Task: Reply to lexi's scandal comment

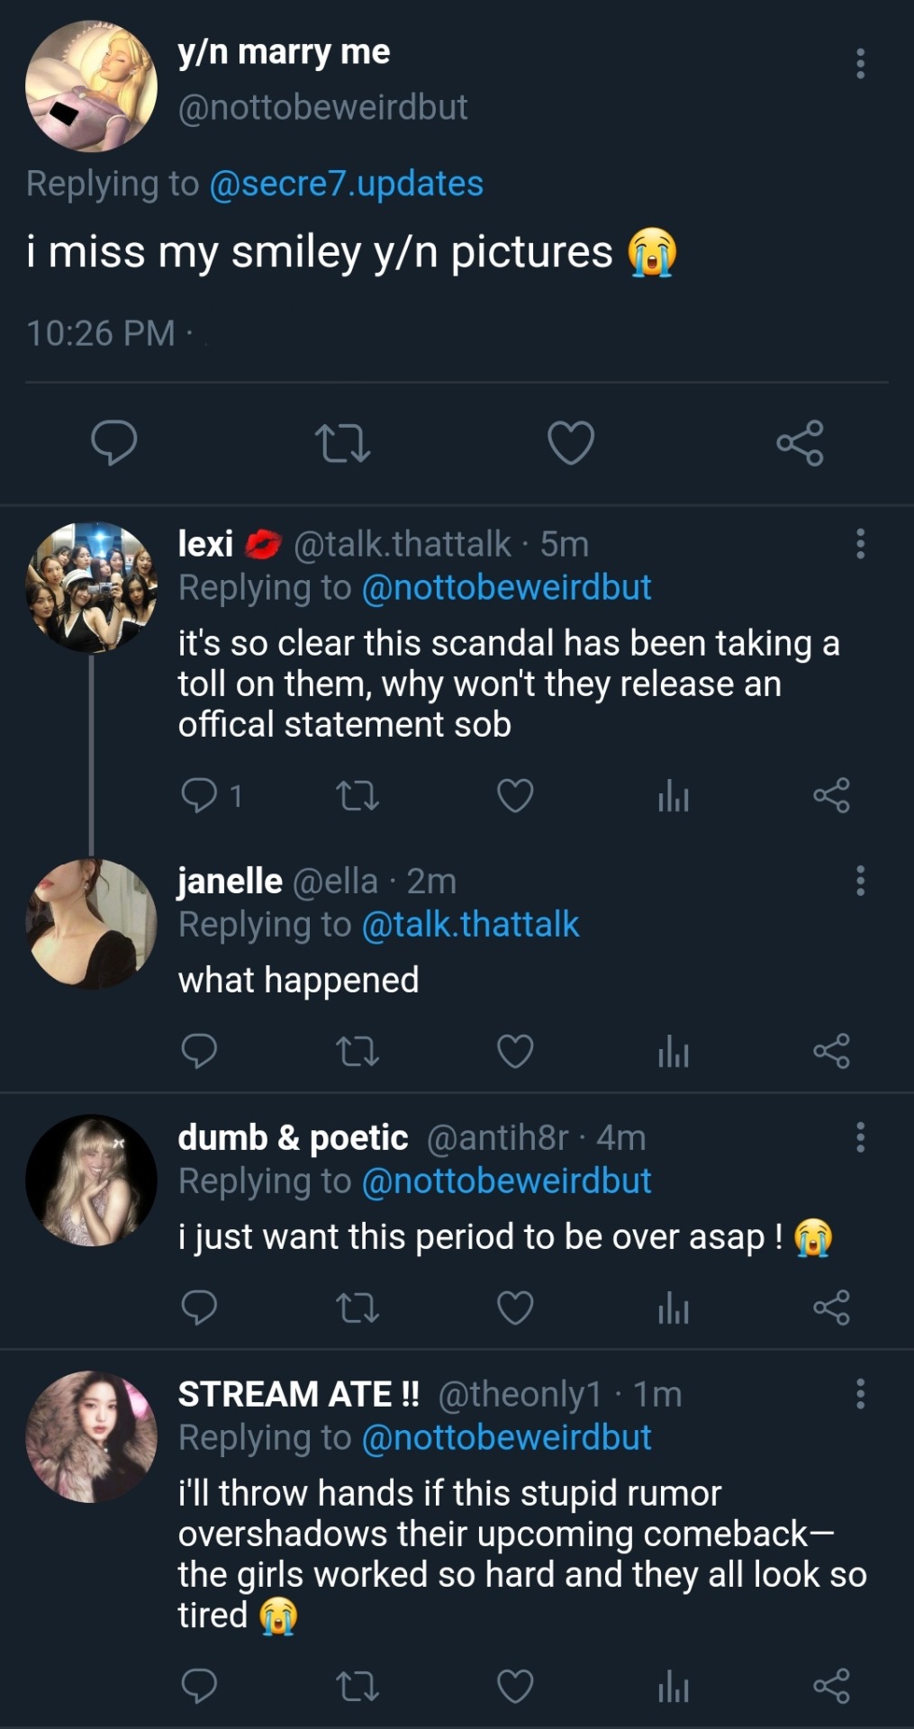Action: (199, 795)
